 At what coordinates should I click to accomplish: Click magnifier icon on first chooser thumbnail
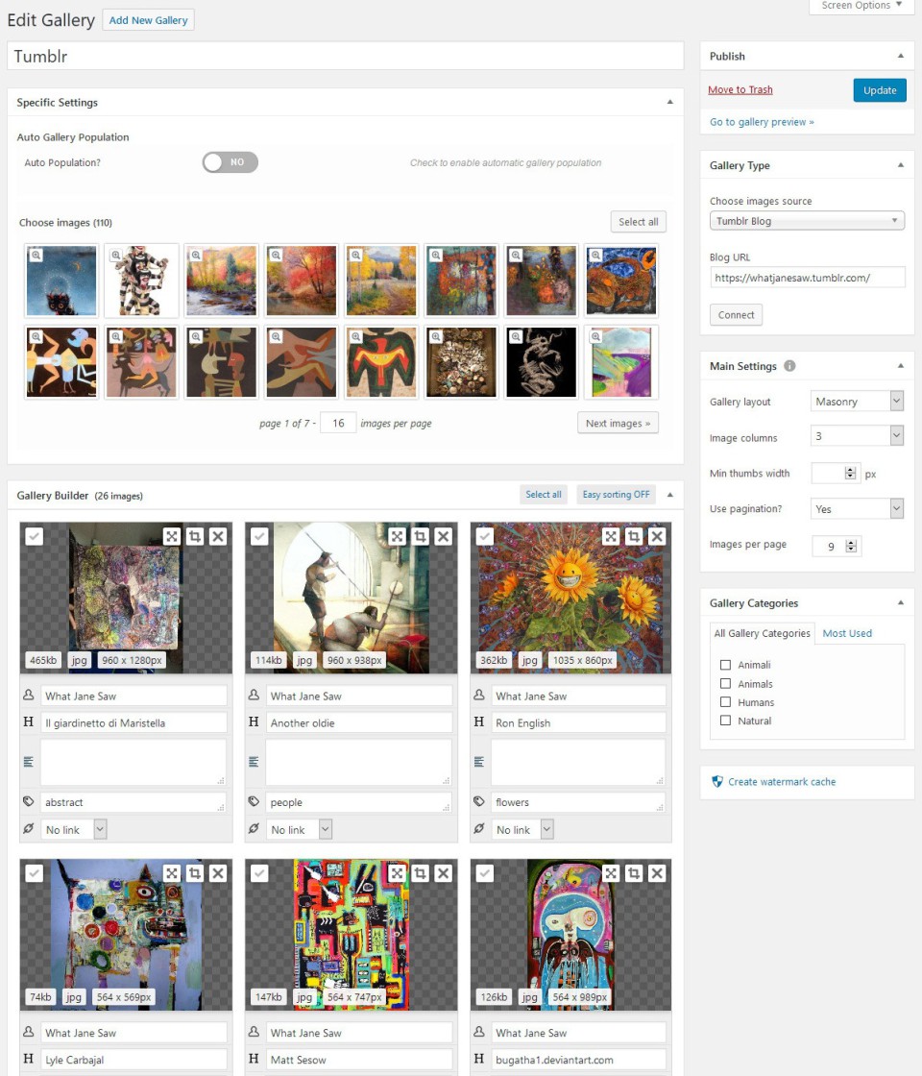(36, 256)
